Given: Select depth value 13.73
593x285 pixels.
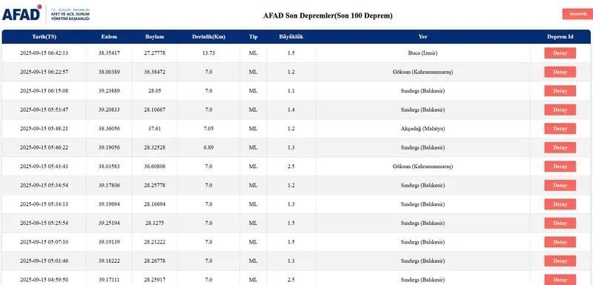Looking at the screenshot, I should (x=209, y=53).
